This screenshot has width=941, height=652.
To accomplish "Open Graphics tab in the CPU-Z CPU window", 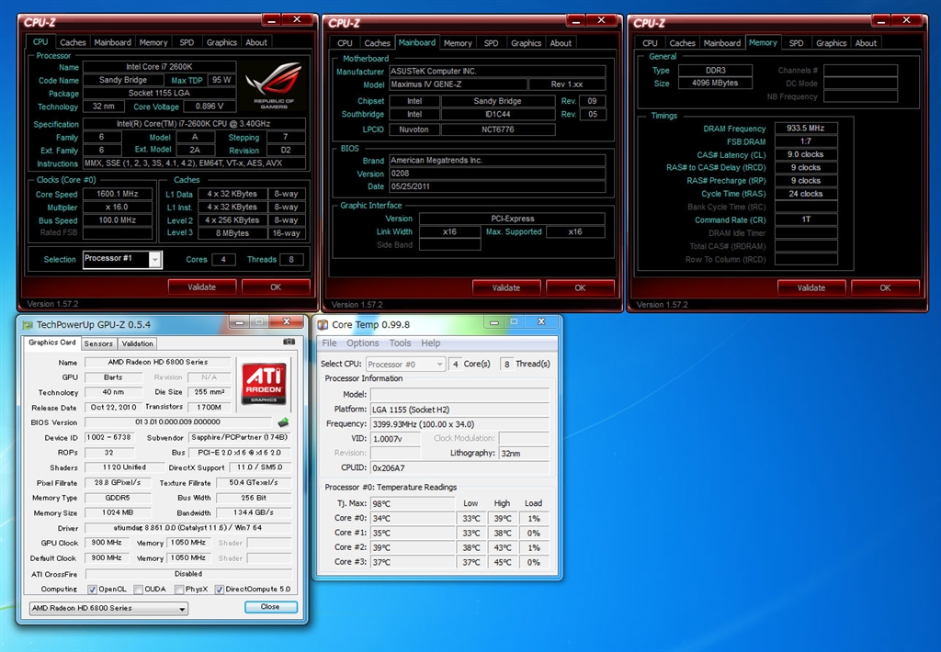I will click(221, 42).
